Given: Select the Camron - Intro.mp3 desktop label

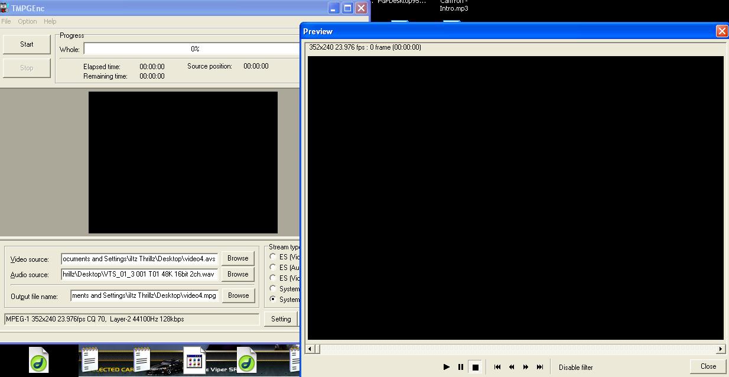Looking at the screenshot, I should pos(454,5).
